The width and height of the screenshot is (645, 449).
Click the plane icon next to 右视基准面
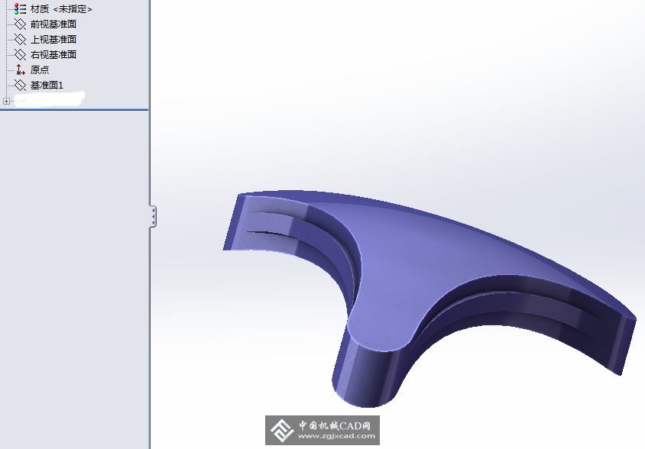coord(20,54)
